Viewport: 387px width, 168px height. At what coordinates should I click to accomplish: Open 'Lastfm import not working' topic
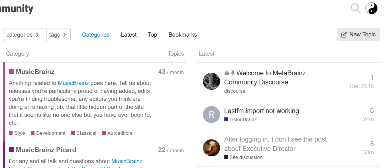point(261,111)
